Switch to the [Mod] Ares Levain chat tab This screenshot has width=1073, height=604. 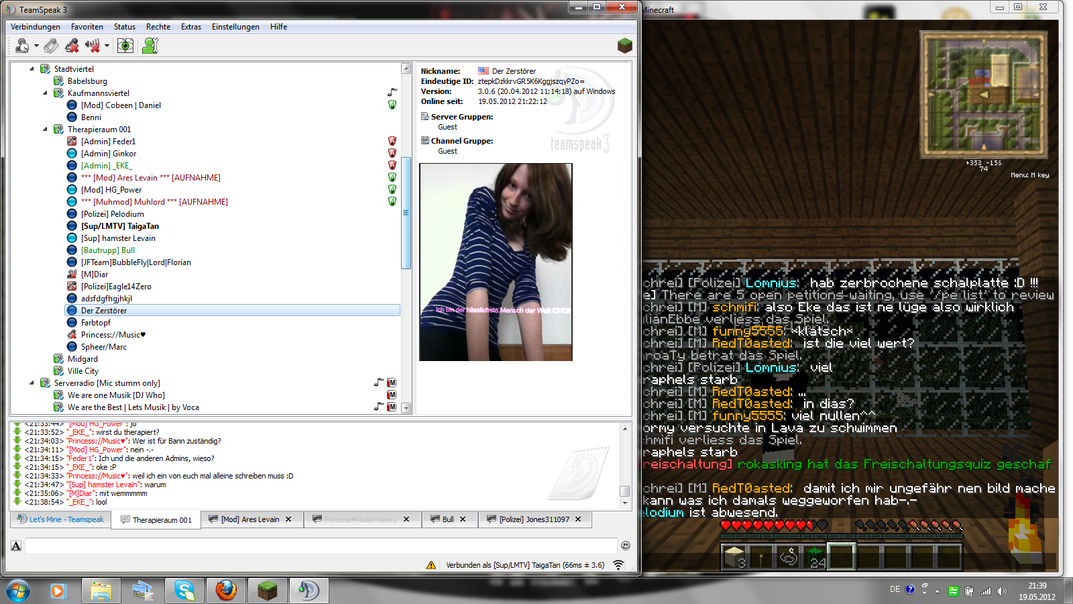click(249, 519)
